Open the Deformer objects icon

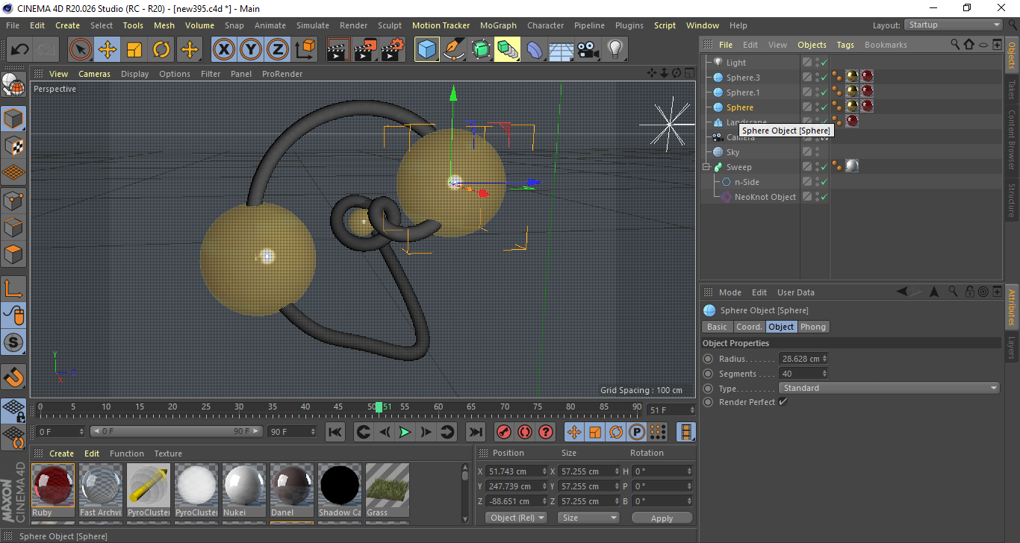click(x=535, y=50)
